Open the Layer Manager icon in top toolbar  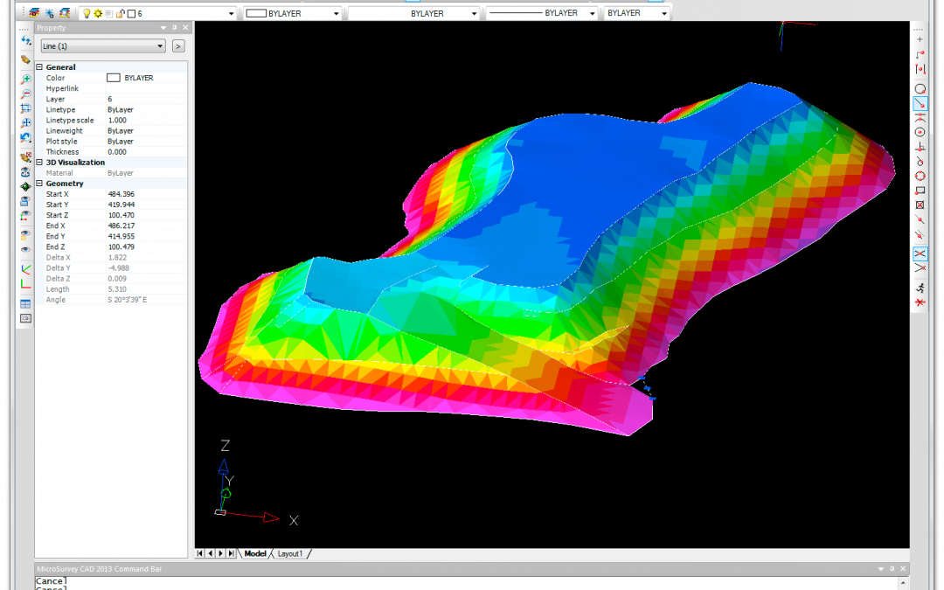33,13
